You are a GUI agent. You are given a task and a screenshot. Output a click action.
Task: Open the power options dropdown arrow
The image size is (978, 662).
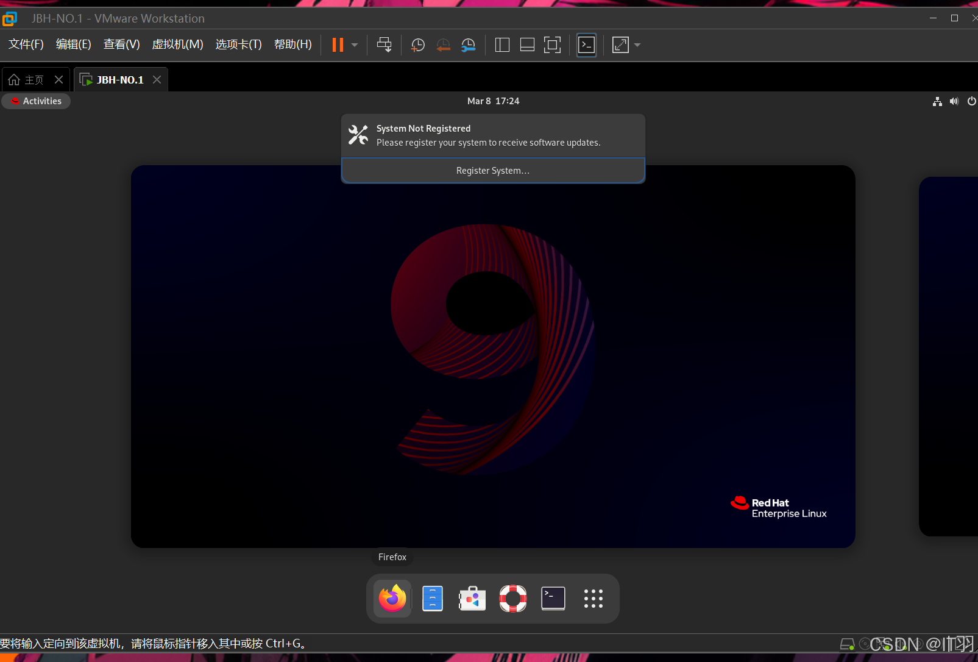tap(355, 44)
